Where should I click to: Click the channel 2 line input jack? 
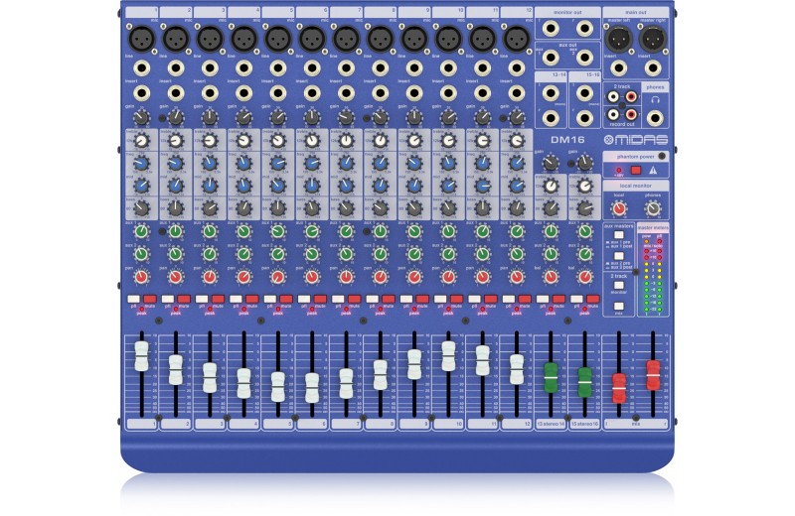[x=176, y=67]
